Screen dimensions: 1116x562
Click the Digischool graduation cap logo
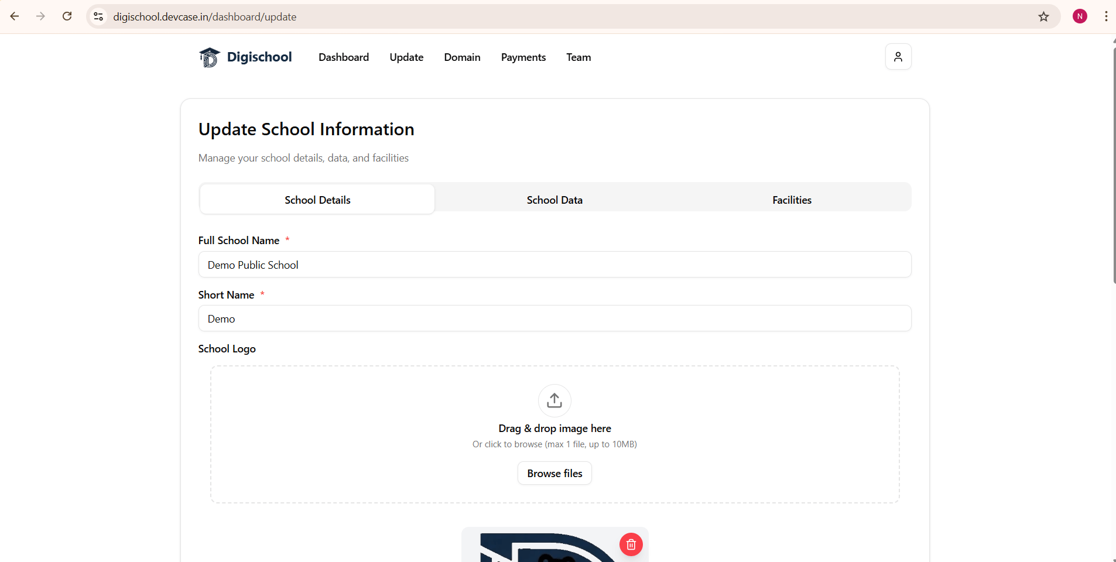[210, 57]
